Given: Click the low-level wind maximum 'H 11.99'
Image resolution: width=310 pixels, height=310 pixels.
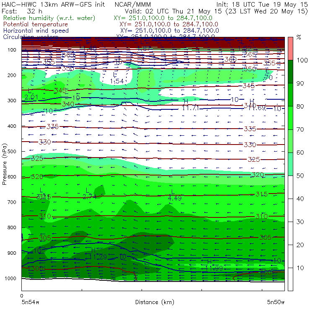Looking at the screenshot, I should point(214,265).
